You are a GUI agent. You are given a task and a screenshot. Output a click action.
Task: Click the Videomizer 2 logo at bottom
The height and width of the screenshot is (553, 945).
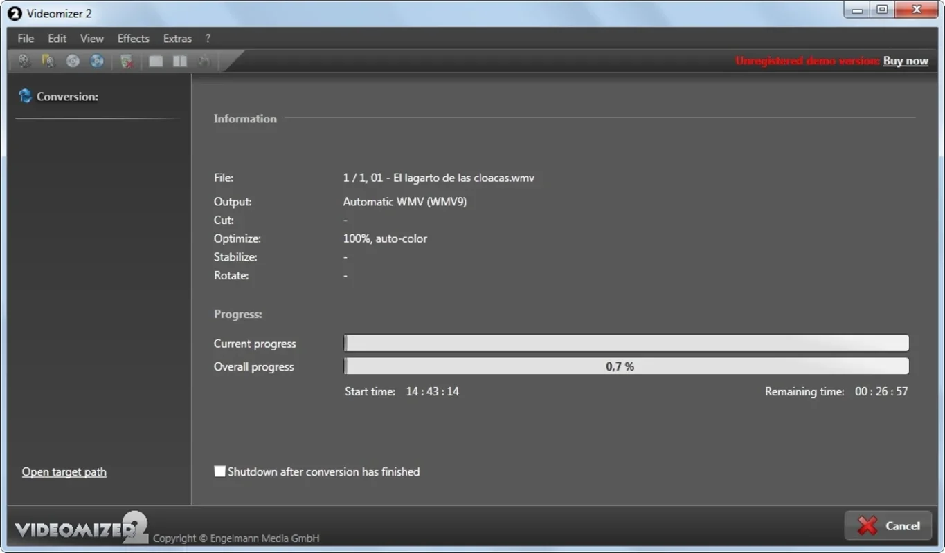pyautogui.click(x=82, y=528)
